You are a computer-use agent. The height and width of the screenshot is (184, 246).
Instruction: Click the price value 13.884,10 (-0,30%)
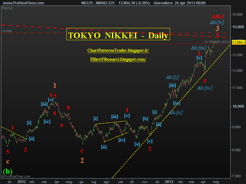pyautogui.click(x=134, y=3)
